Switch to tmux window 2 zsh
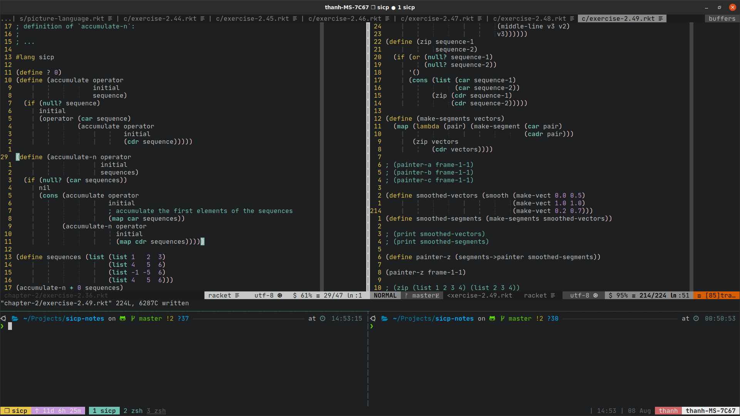Screen dimensions: 740x416 133,411
